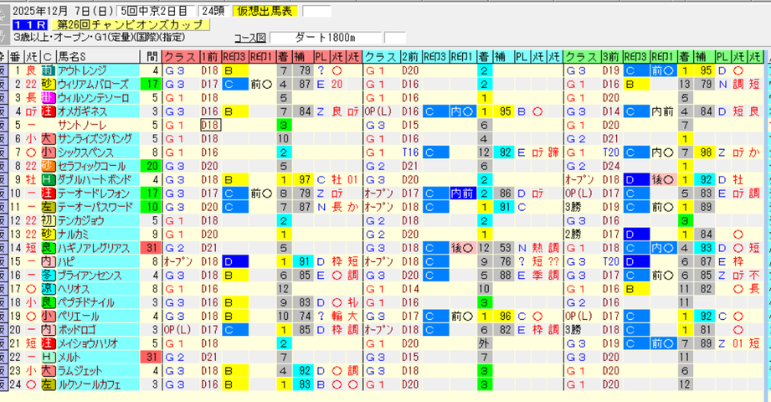
Task: Click the 砂 badge beside ナルカミ
Action: click(48, 234)
